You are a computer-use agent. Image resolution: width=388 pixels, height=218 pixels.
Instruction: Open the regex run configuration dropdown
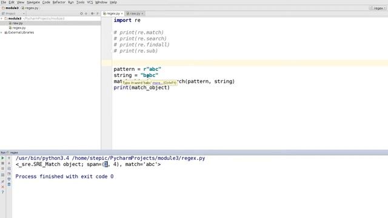tap(378, 8)
